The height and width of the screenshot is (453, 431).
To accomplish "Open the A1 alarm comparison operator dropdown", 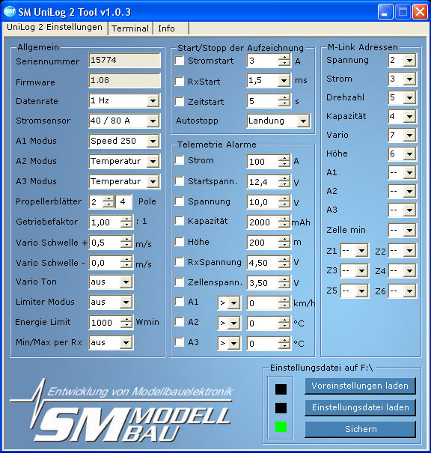I will (233, 303).
